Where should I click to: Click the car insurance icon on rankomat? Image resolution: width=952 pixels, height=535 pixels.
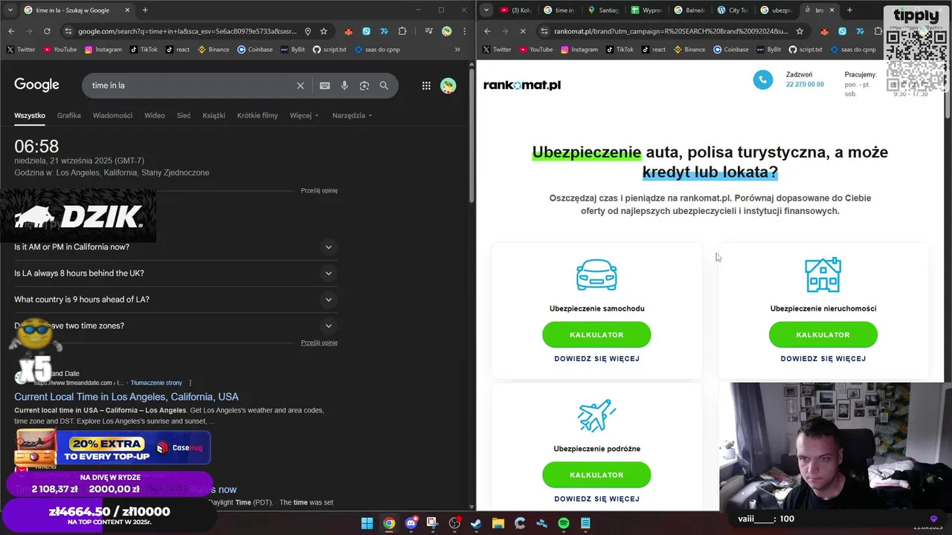click(x=596, y=275)
